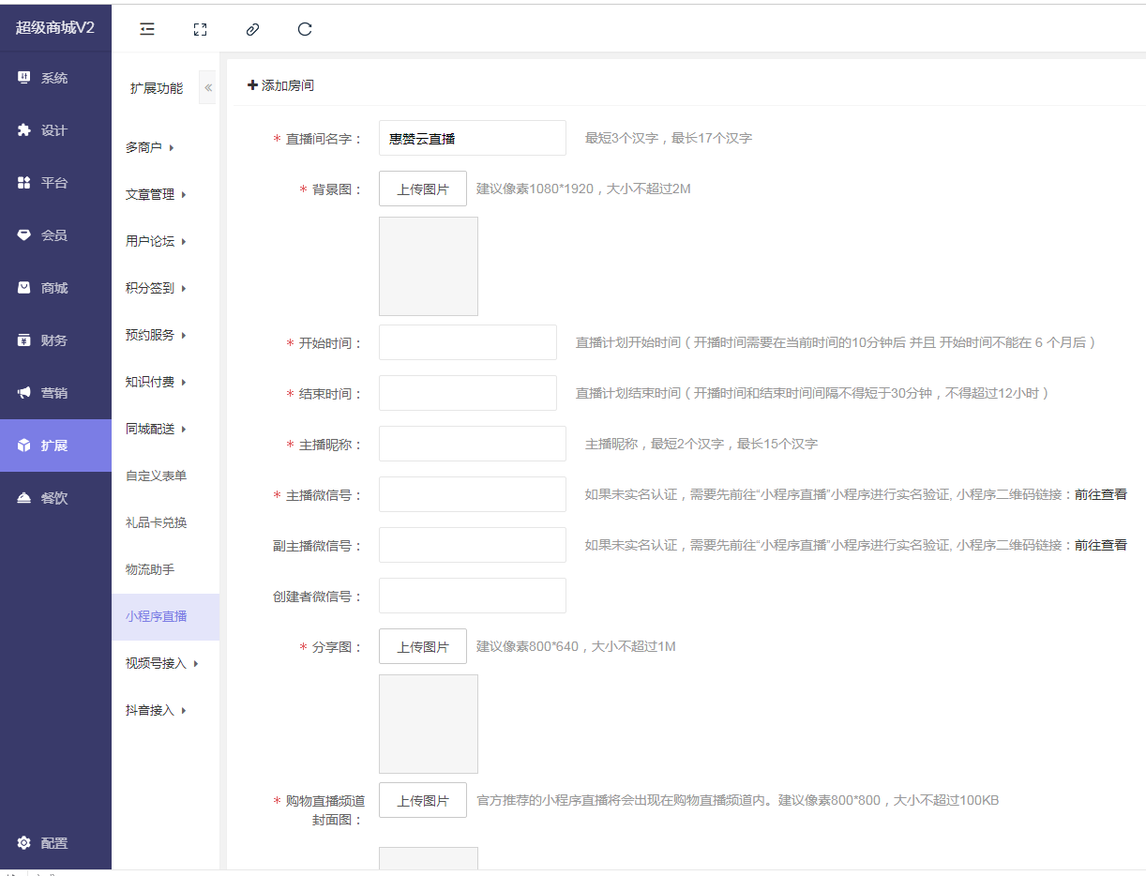
Task: Expand the 多商户 submenu
Action: (x=150, y=147)
